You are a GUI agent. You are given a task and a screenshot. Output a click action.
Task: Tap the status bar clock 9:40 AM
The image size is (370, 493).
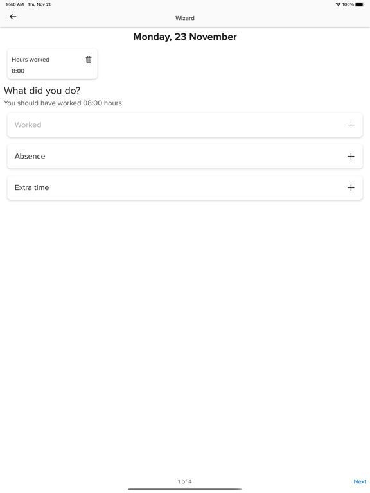[15, 4]
